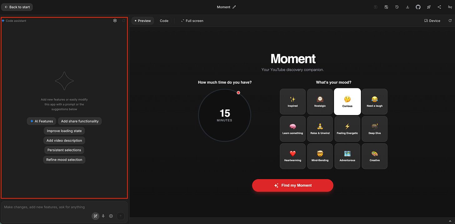Open version history clock icon
The image size is (455, 224).
pyautogui.click(x=397, y=7)
